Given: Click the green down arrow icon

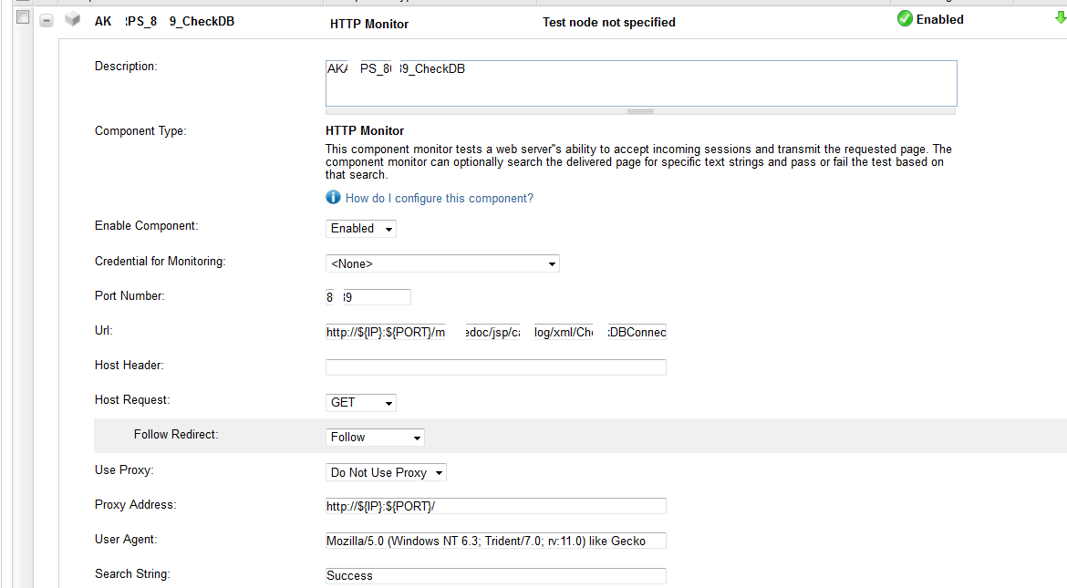Looking at the screenshot, I should click(x=1061, y=18).
